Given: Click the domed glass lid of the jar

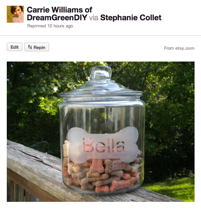Looking at the screenshot, I should click(x=101, y=88).
